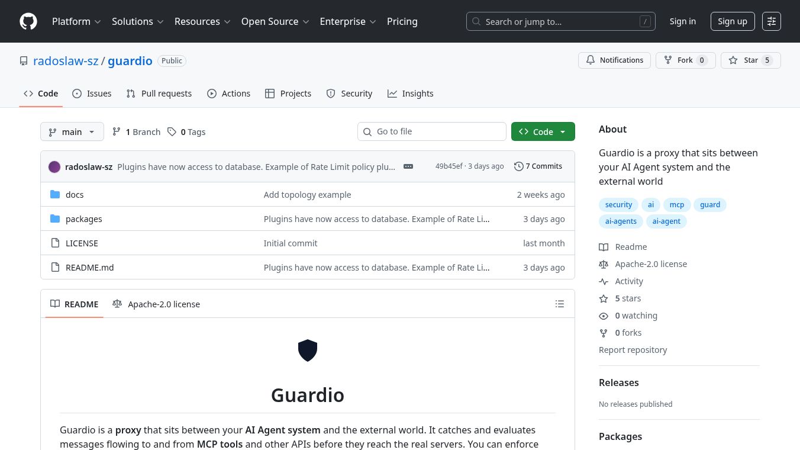Select the ai-agents topic tag
Viewport: 800px width, 450px height.
pyautogui.click(x=621, y=221)
